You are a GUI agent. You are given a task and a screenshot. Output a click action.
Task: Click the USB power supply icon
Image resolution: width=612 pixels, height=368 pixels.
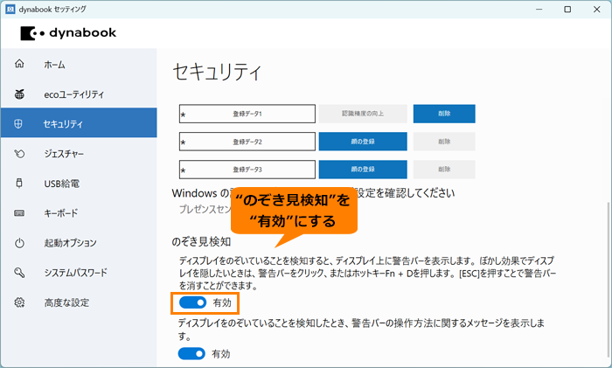coord(19,183)
